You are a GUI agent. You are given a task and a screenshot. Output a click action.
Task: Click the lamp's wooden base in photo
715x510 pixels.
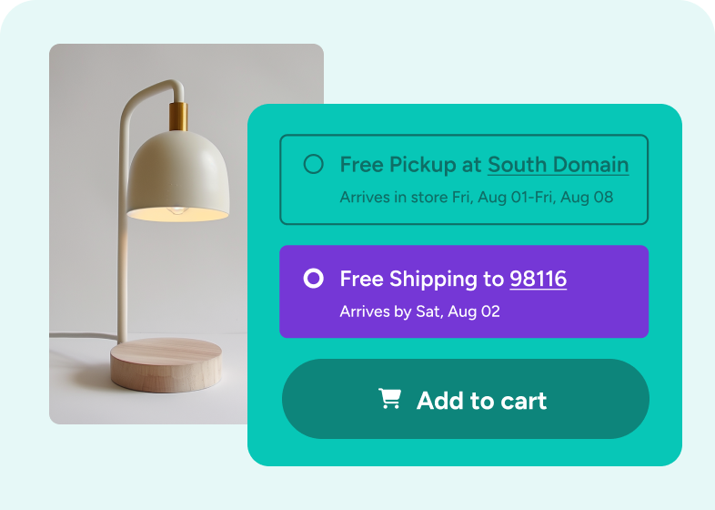(x=166, y=364)
